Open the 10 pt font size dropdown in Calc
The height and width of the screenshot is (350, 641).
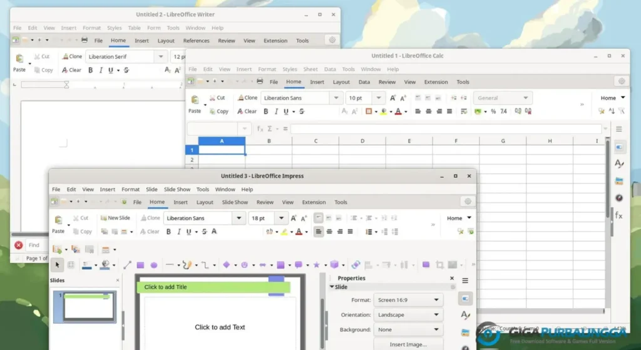(379, 98)
